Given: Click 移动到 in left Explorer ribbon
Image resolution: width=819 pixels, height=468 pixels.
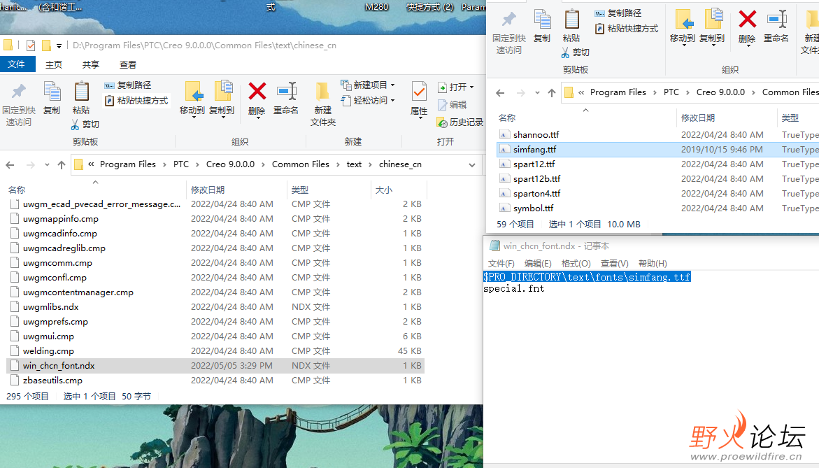Looking at the screenshot, I should [192, 98].
